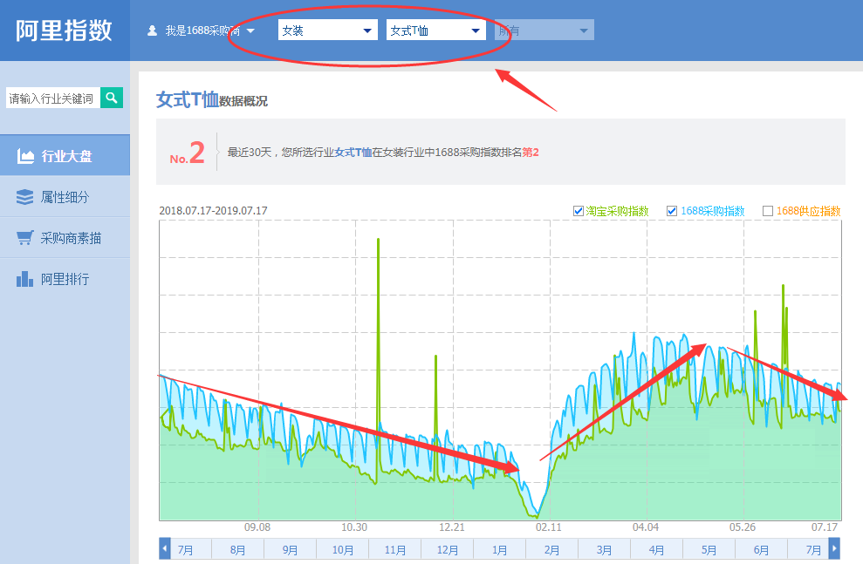Select 9月 on the month timeline
The height and width of the screenshot is (564, 863).
click(x=290, y=550)
